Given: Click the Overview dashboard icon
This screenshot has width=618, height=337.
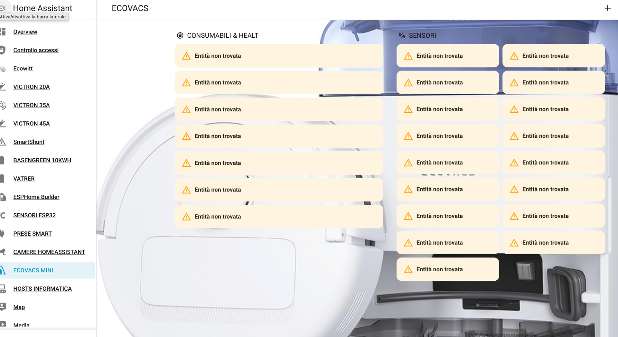Looking at the screenshot, I should click(3, 32).
